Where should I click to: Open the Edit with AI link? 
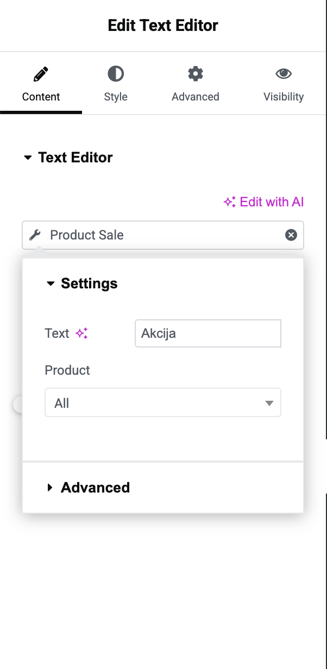click(263, 202)
